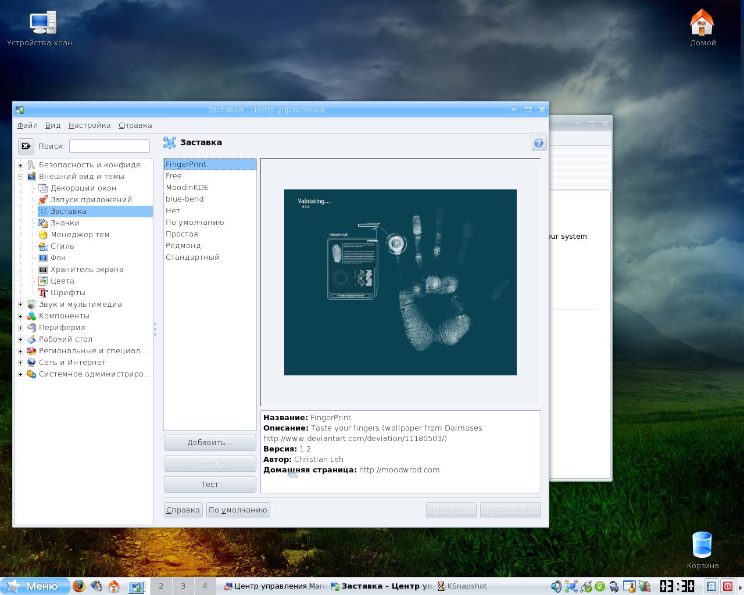Select Декорации окон in the tree
Viewport: 744px width, 595px height.
[x=83, y=188]
